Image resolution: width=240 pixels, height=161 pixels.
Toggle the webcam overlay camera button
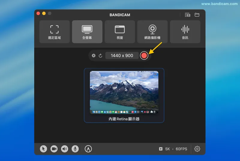click(x=54, y=149)
